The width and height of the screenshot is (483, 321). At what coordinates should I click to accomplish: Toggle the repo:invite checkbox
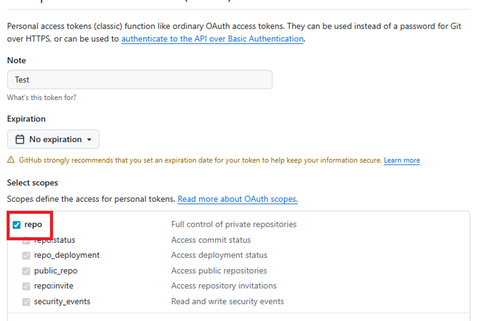26,286
